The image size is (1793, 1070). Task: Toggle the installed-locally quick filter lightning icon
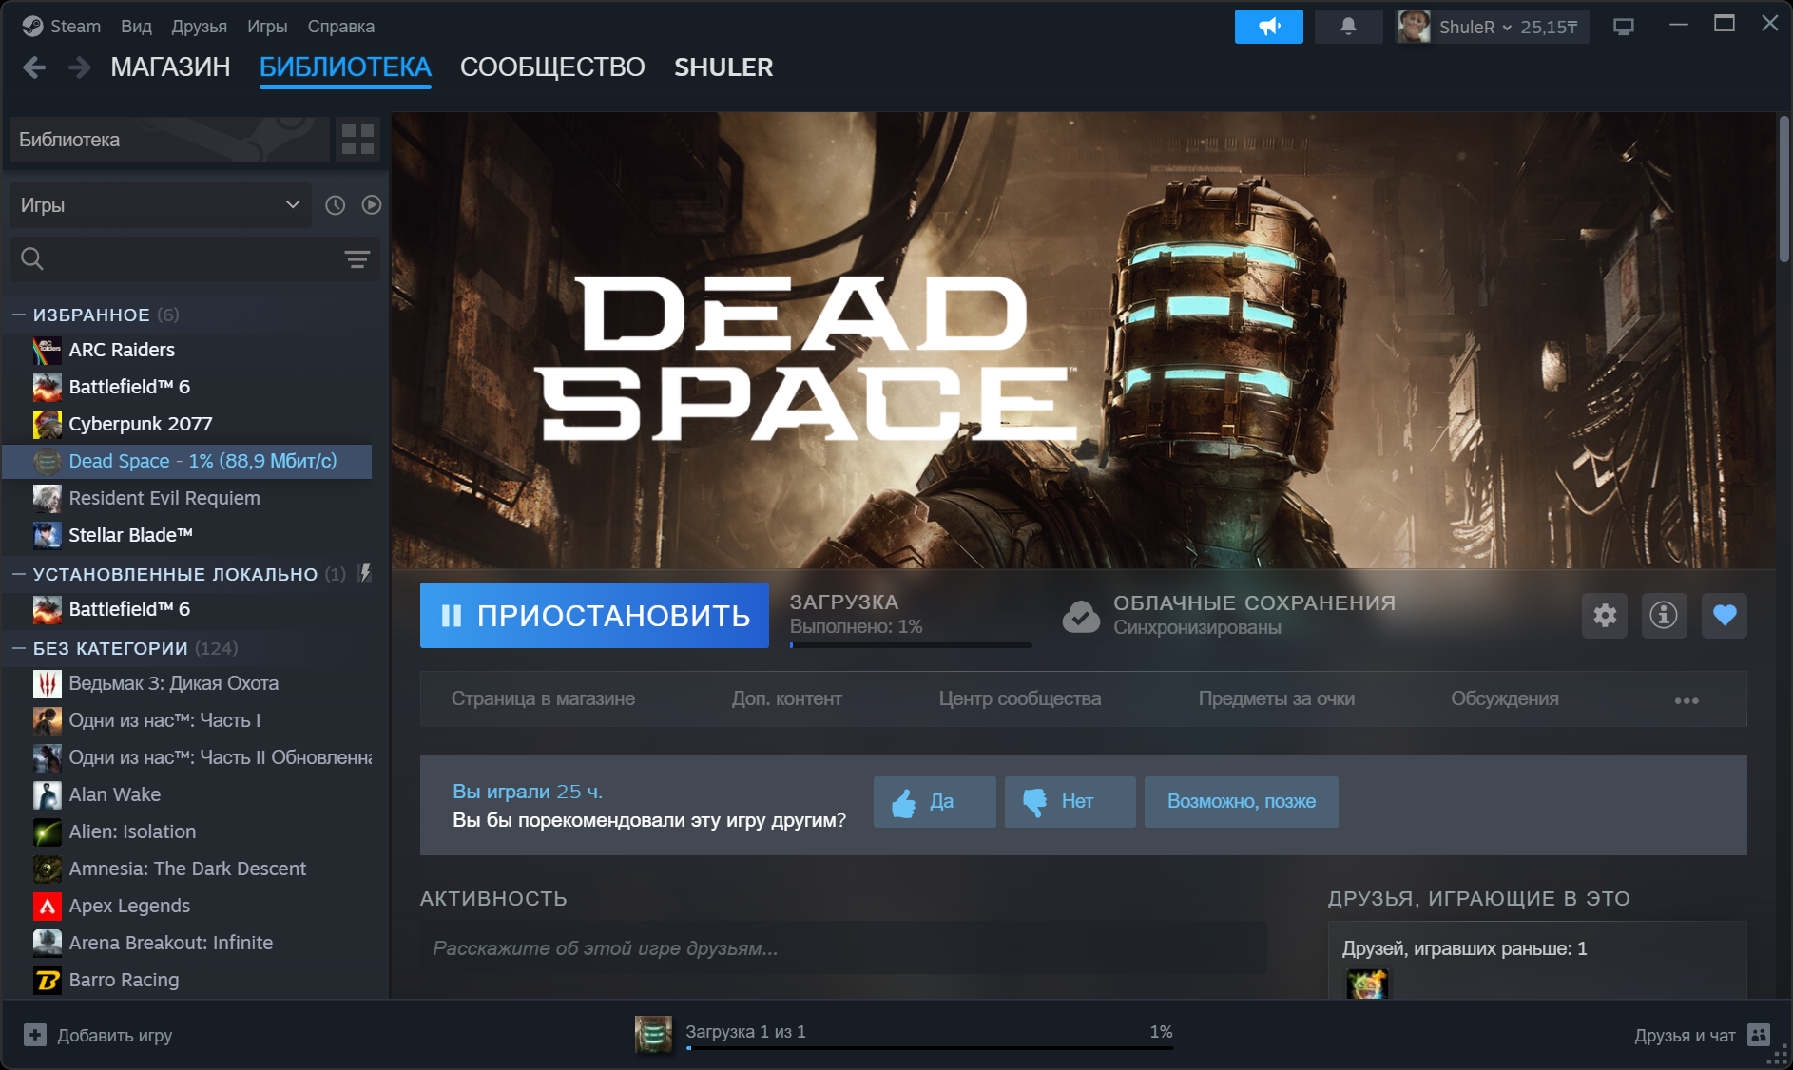(364, 573)
